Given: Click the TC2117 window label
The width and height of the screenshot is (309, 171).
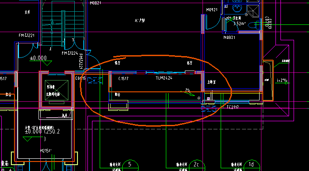Looking at the screenshot, I should (233, 107).
